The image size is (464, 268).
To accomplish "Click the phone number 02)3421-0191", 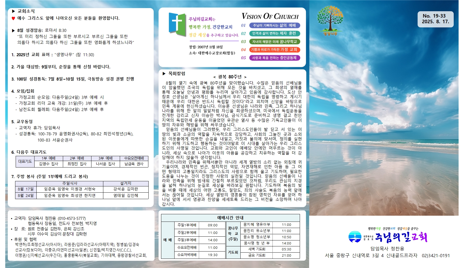I will pyautogui.click(x=435, y=256).
